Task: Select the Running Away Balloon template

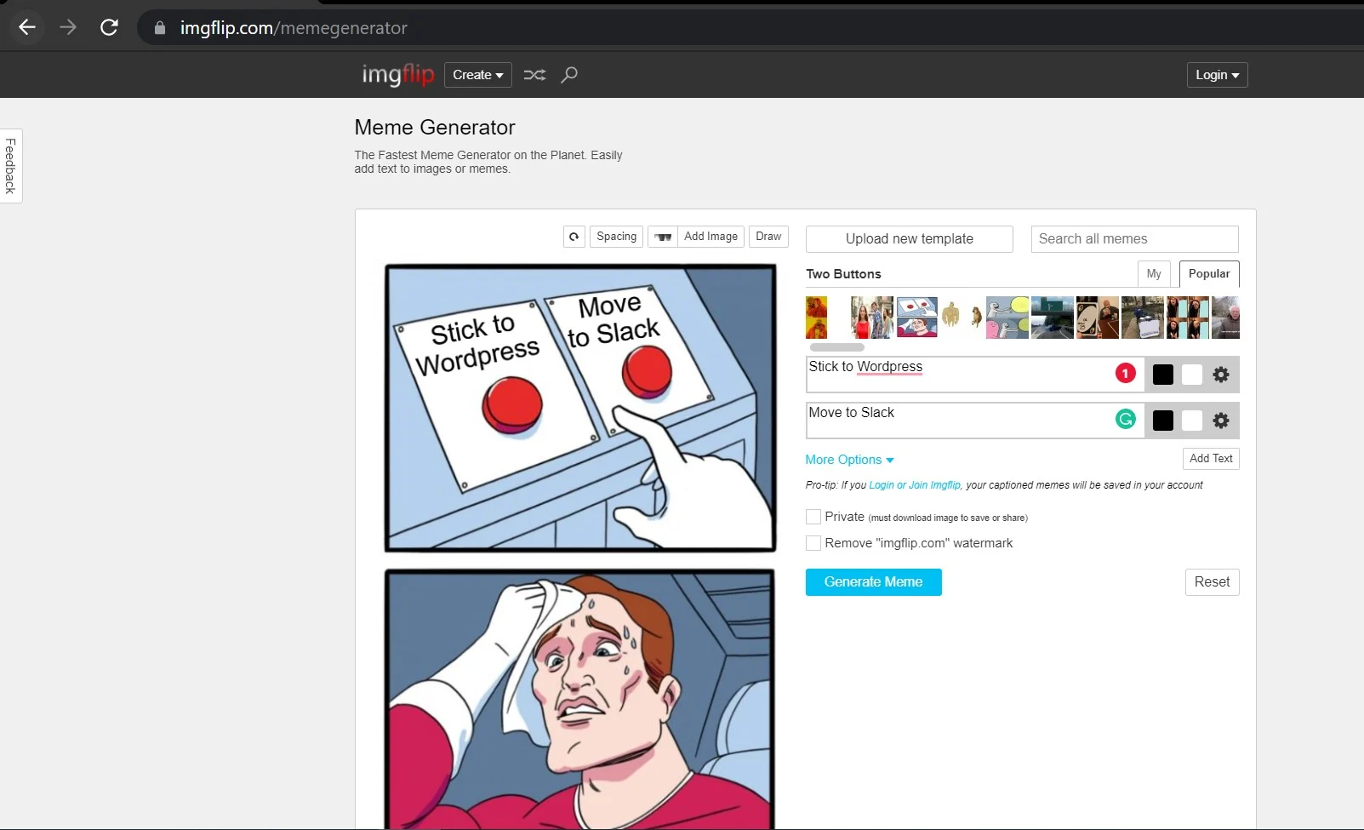Action: pos(1007,318)
